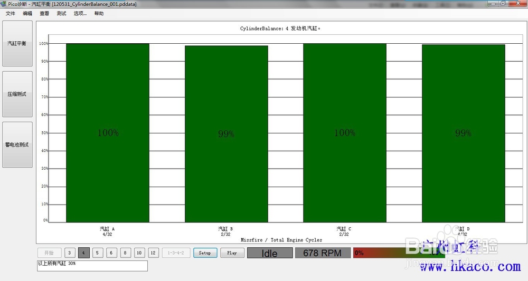Open the 帮助 menu
Viewport: 528px width, 281px height.
[x=99, y=14]
